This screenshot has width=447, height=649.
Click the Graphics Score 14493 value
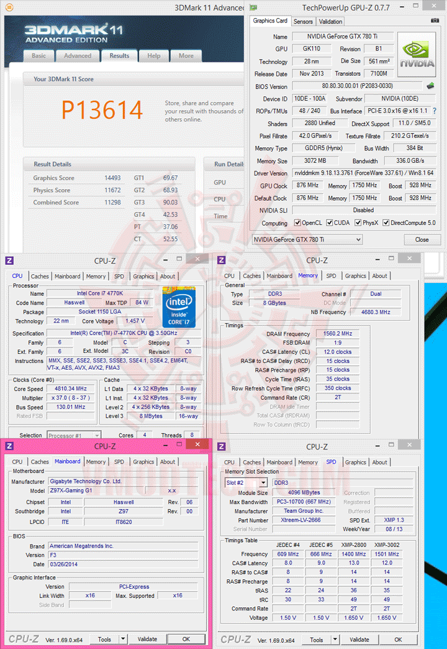(112, 178)
